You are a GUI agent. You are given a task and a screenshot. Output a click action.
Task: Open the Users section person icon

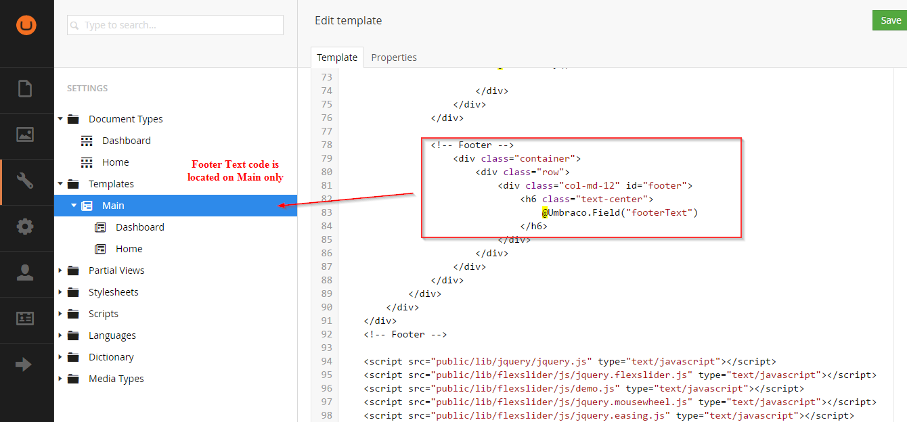pyautogui.click(x=25, y=273)
